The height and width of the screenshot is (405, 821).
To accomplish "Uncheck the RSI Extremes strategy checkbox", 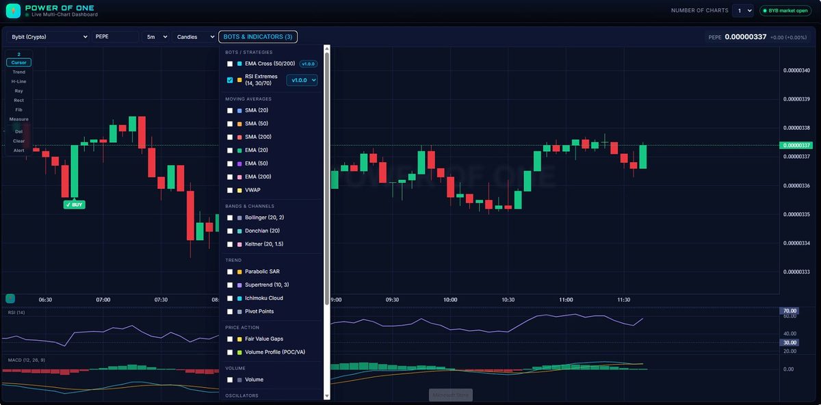I will tap(230, 80).
